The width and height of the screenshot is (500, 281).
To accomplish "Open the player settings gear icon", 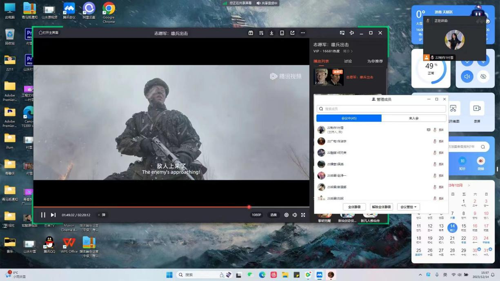I will tap(287, 215).
